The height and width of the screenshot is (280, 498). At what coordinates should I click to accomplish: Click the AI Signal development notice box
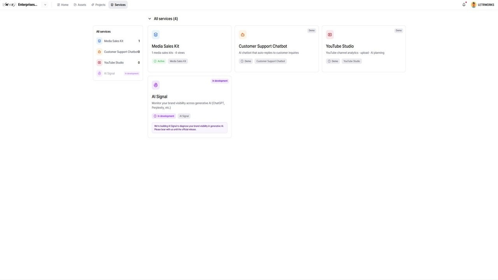(189, 128)
